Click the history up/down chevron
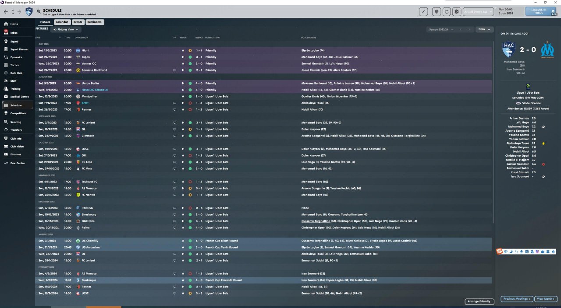 click(13, 11)
